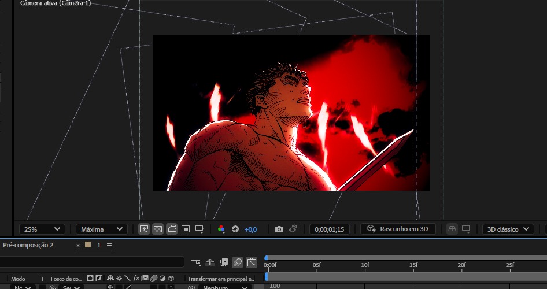Click the reset exposure aperture icon

[x=235, y=229]
